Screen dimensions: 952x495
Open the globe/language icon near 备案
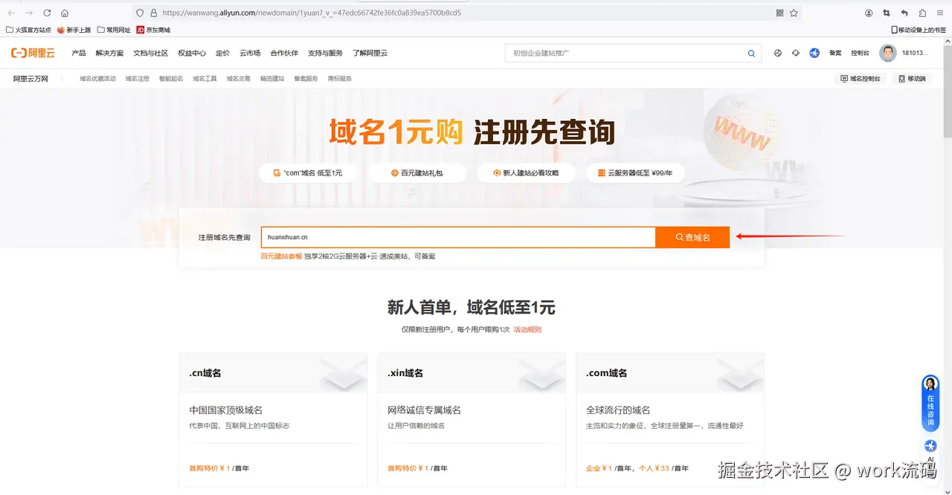(x=778, y=53)
